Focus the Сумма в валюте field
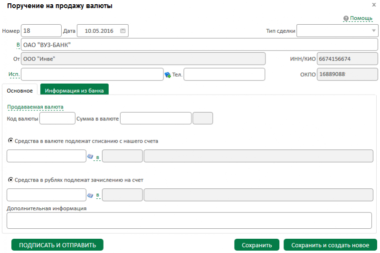The height and width of the screenshot is (253, 380). coord(156,118)
